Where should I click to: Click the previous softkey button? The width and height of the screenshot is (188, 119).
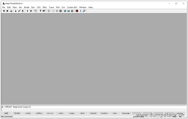(180, 113)
